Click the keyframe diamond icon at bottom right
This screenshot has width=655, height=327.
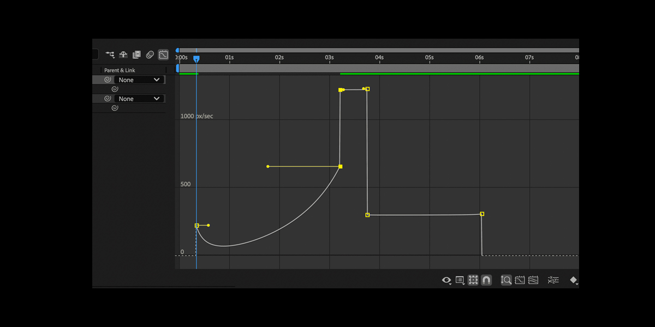click(574, 280)
